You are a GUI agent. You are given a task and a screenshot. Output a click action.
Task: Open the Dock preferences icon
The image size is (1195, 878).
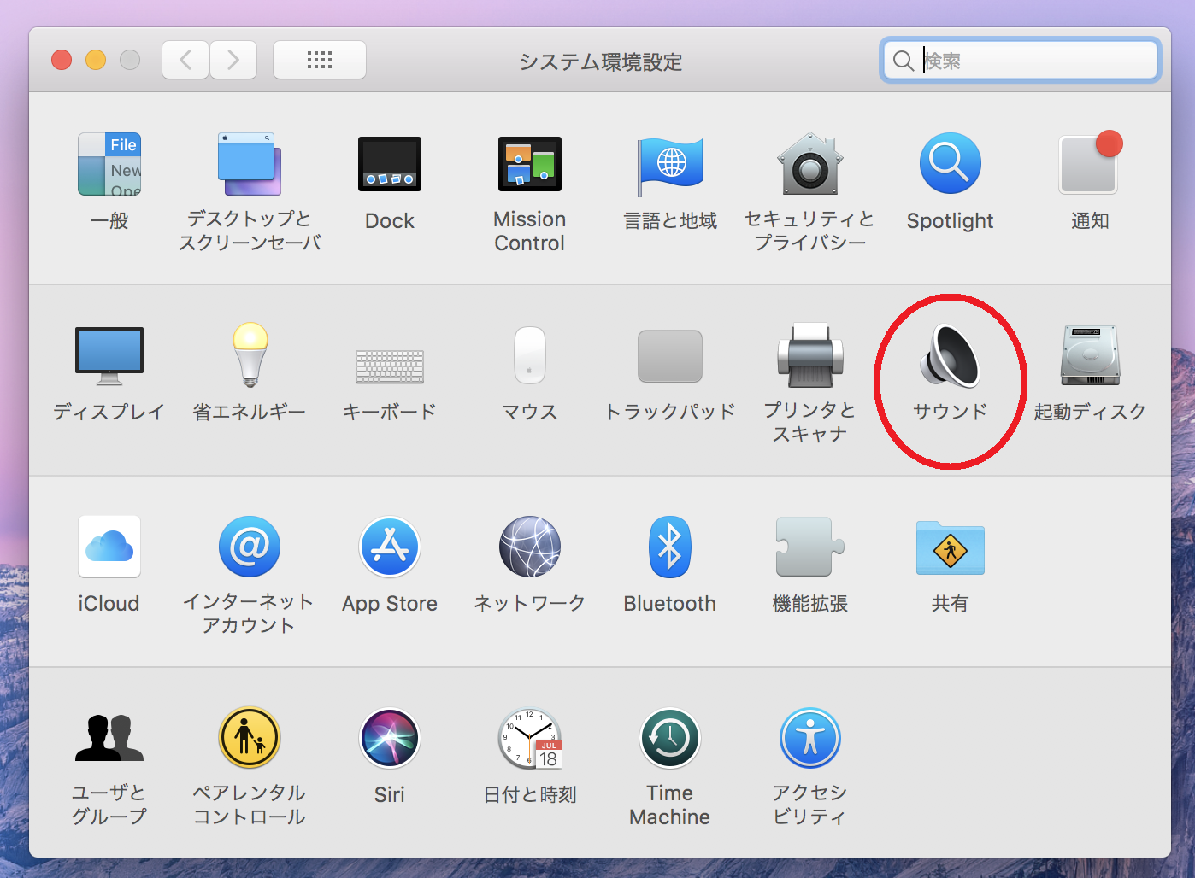(x=390, y=164)
